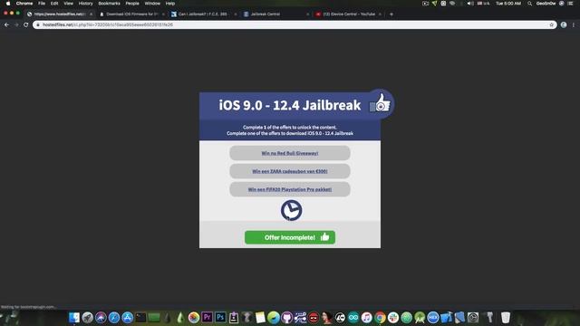Open the Arduino app in the dock

pyautogui.click(x=353, y=317)
